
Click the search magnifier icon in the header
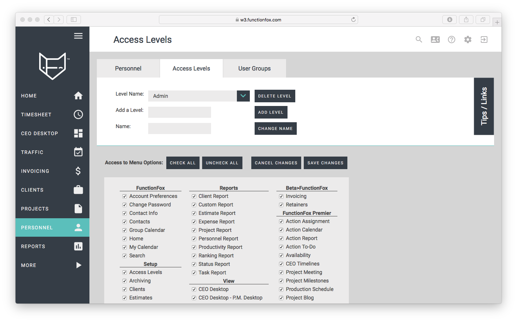click(419, 40)
